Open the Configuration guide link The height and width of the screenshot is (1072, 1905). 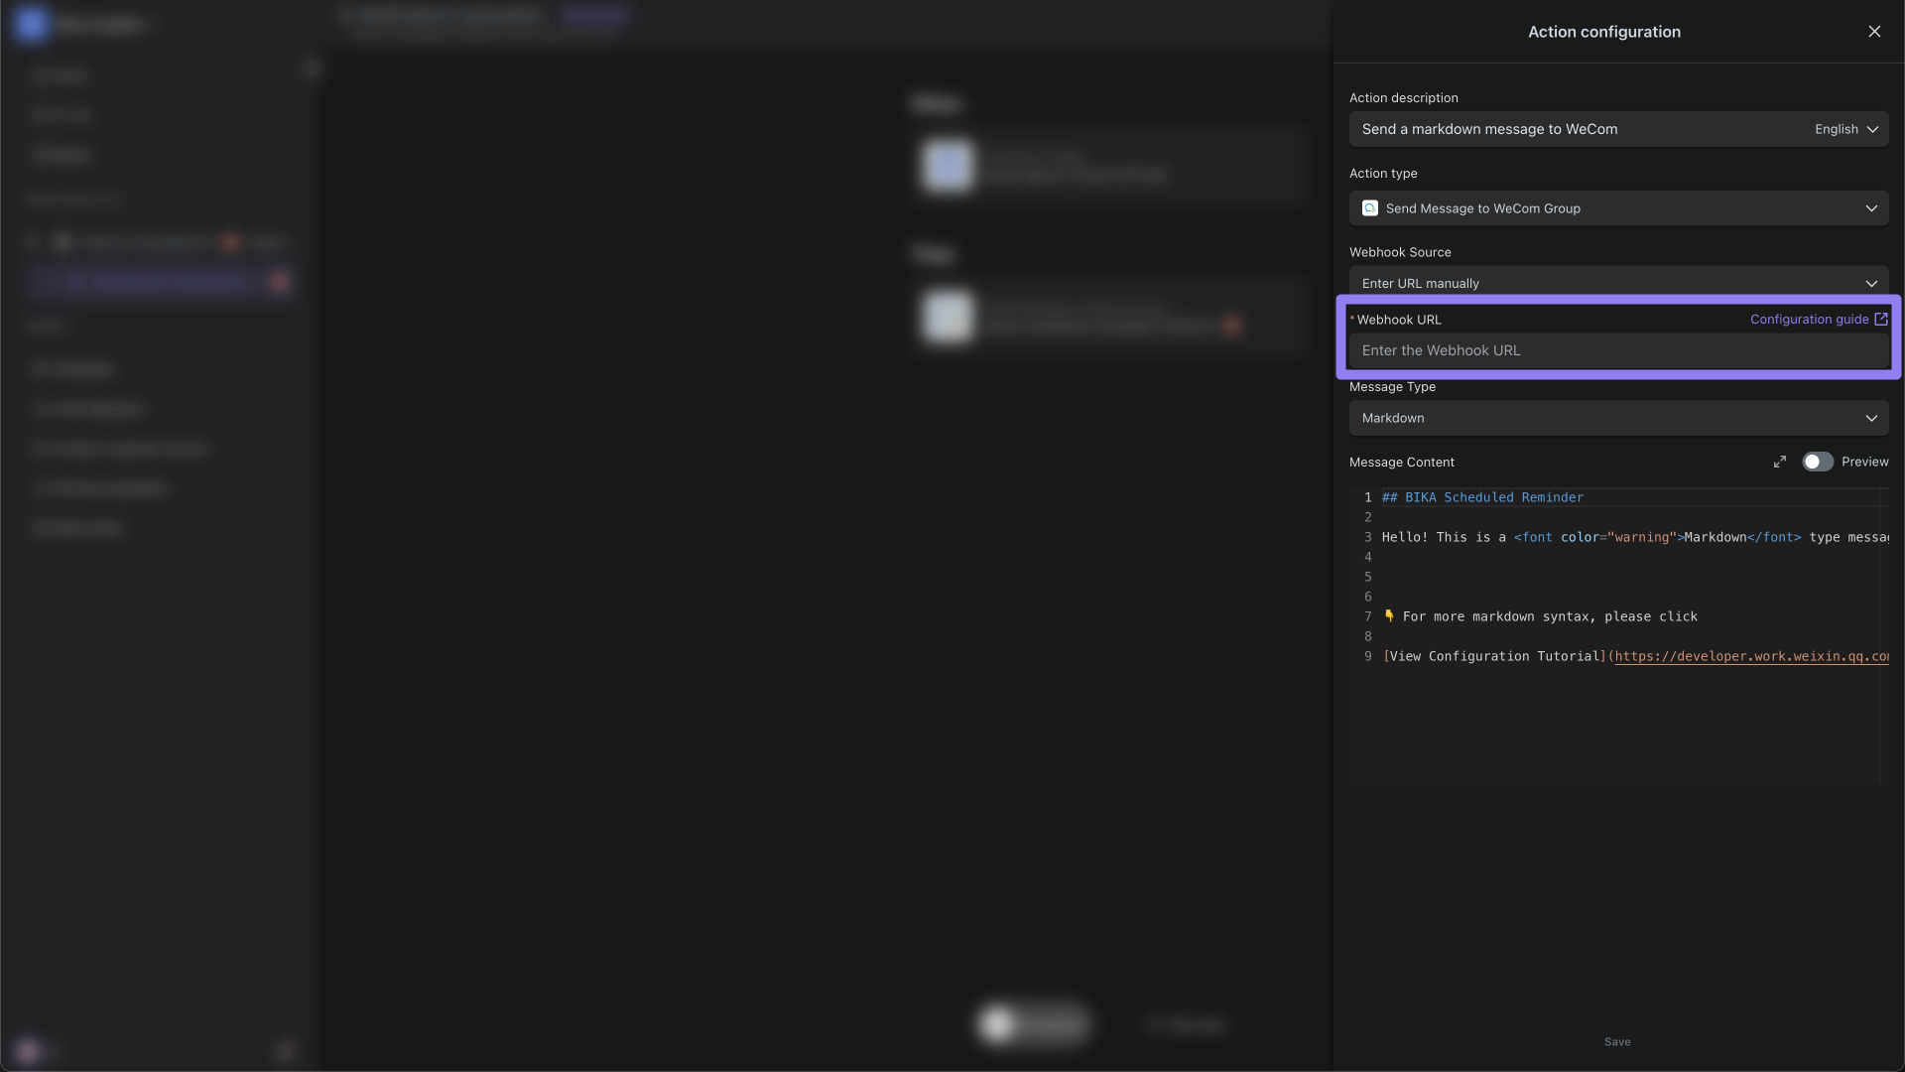[1819, 320]
